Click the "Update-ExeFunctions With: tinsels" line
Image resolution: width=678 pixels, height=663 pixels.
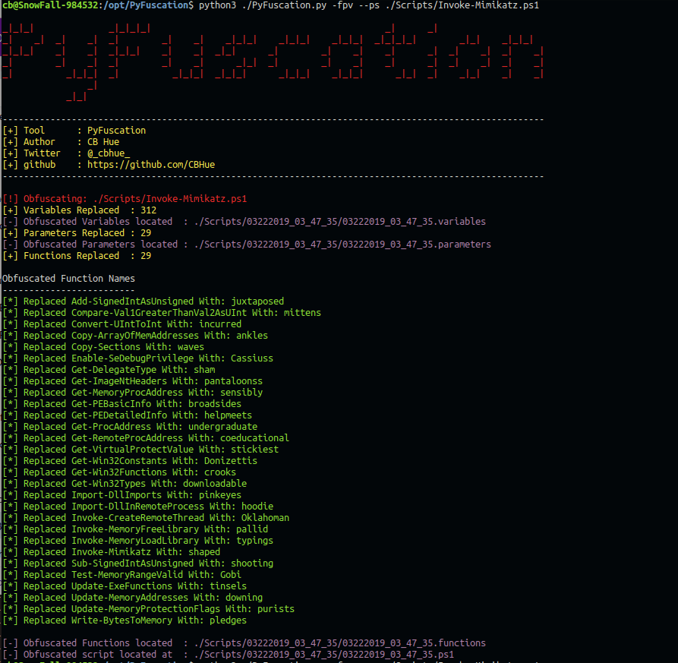pos(125,586)
